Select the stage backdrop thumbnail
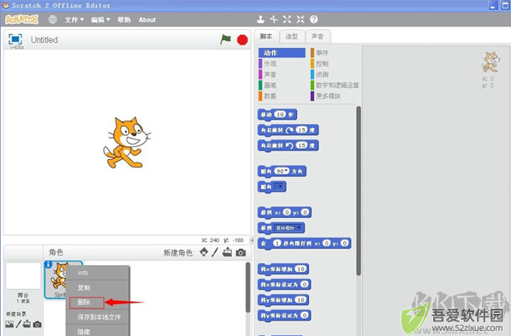 (23, 276)
